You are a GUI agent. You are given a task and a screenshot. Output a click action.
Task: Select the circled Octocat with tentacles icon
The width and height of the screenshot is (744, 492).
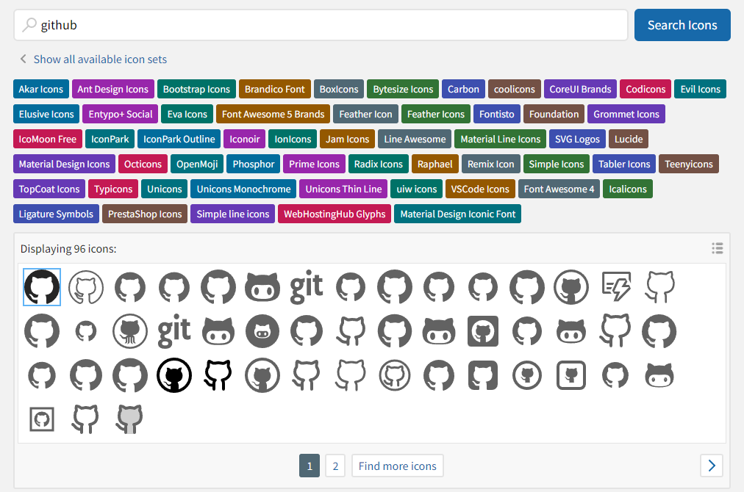point(130,331)
